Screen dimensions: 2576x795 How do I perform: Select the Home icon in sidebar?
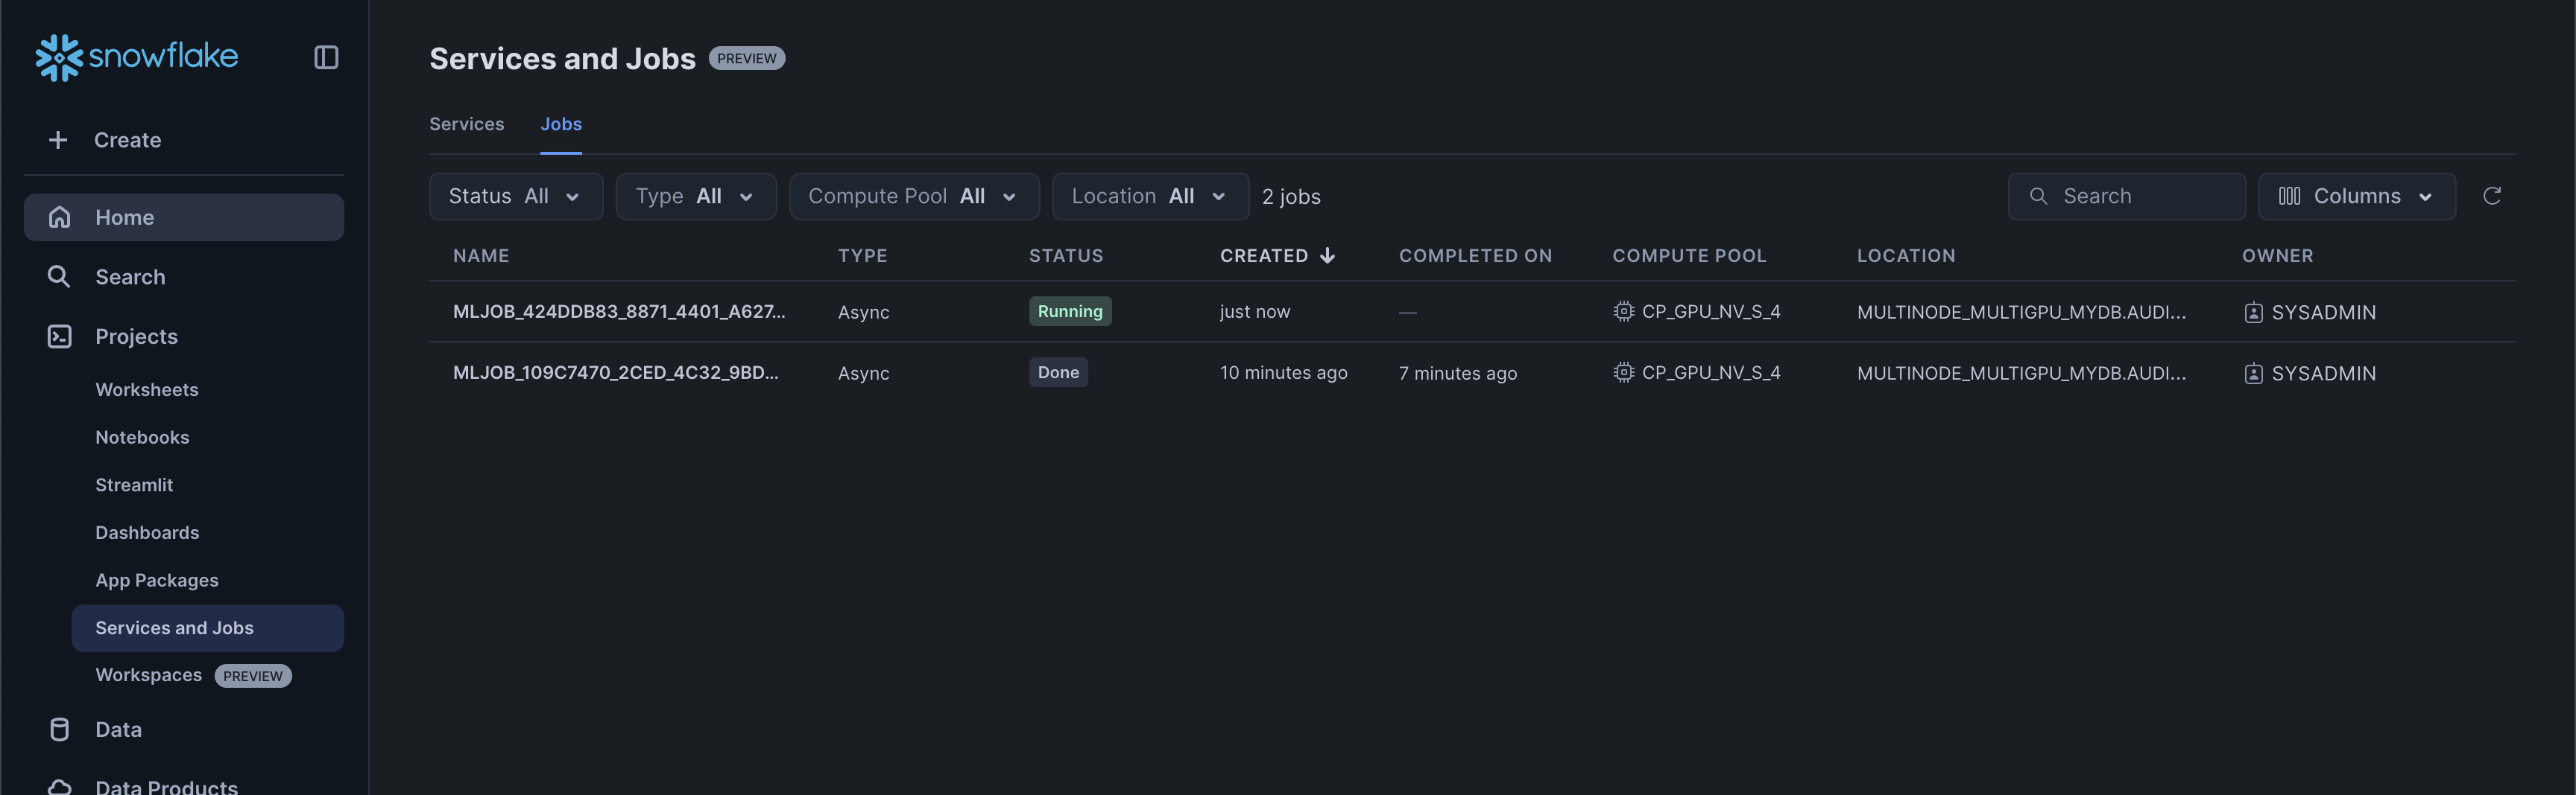coord(59,217)
